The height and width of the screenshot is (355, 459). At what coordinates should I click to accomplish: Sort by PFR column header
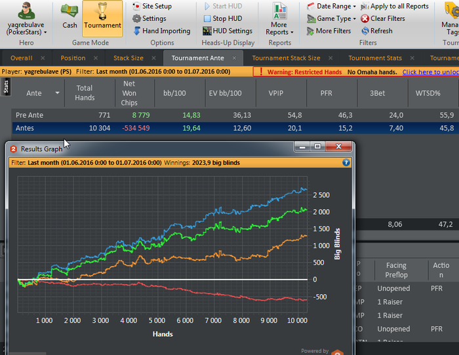pos(326,93)
